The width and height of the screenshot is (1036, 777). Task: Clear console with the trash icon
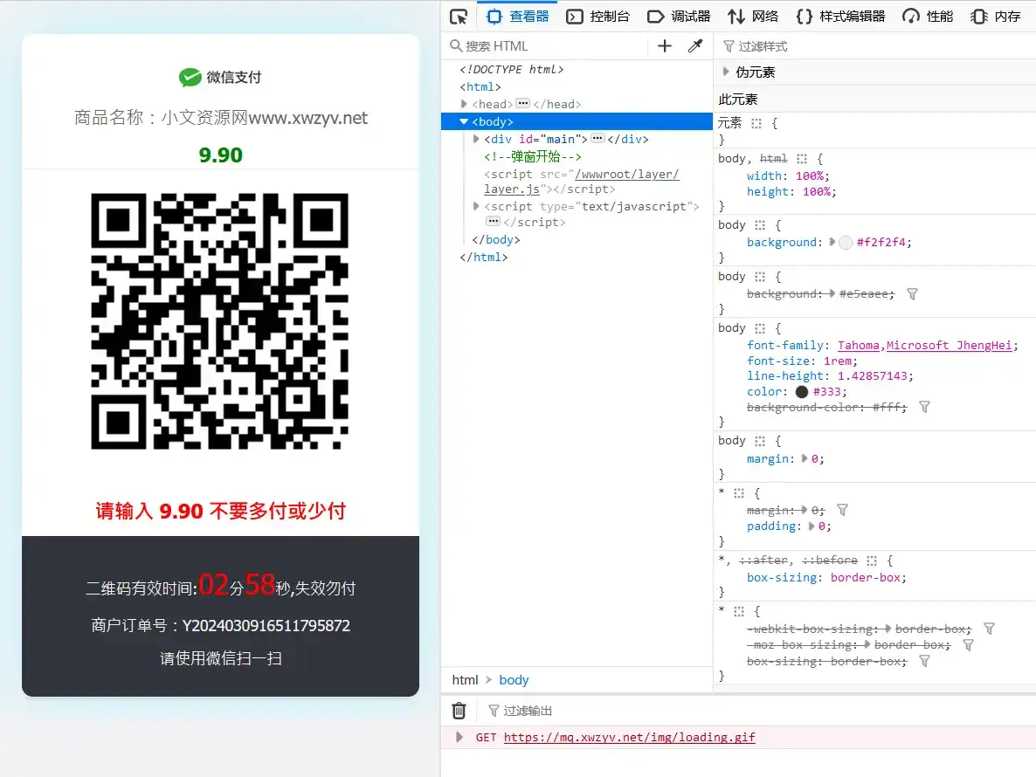pyautogui.click(x=459, y=711)
